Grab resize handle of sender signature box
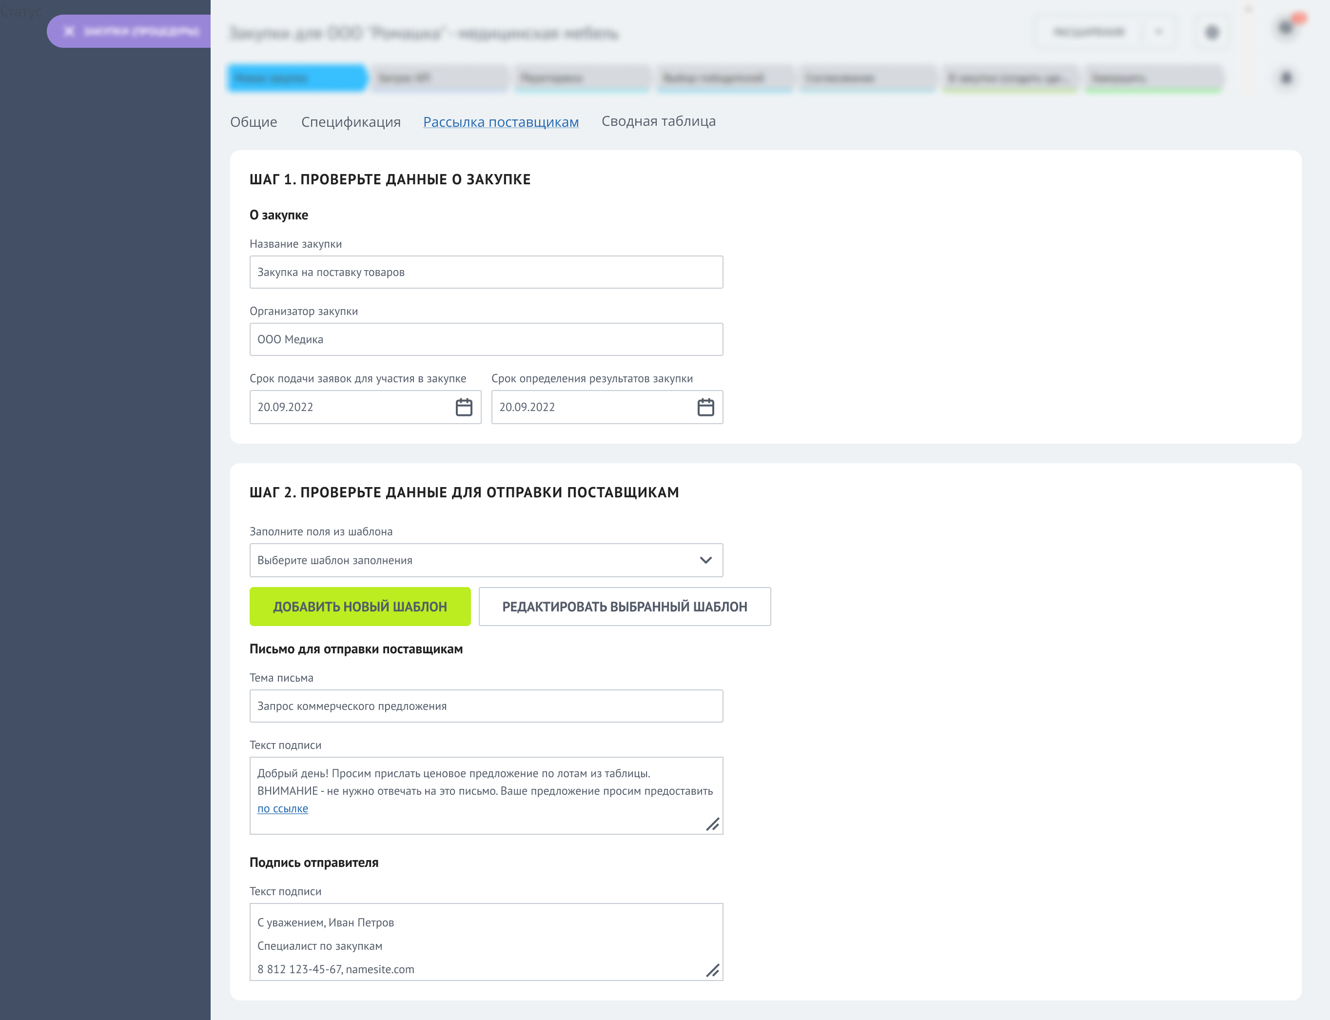The image size is (1330, 1020). coord(713,970)
